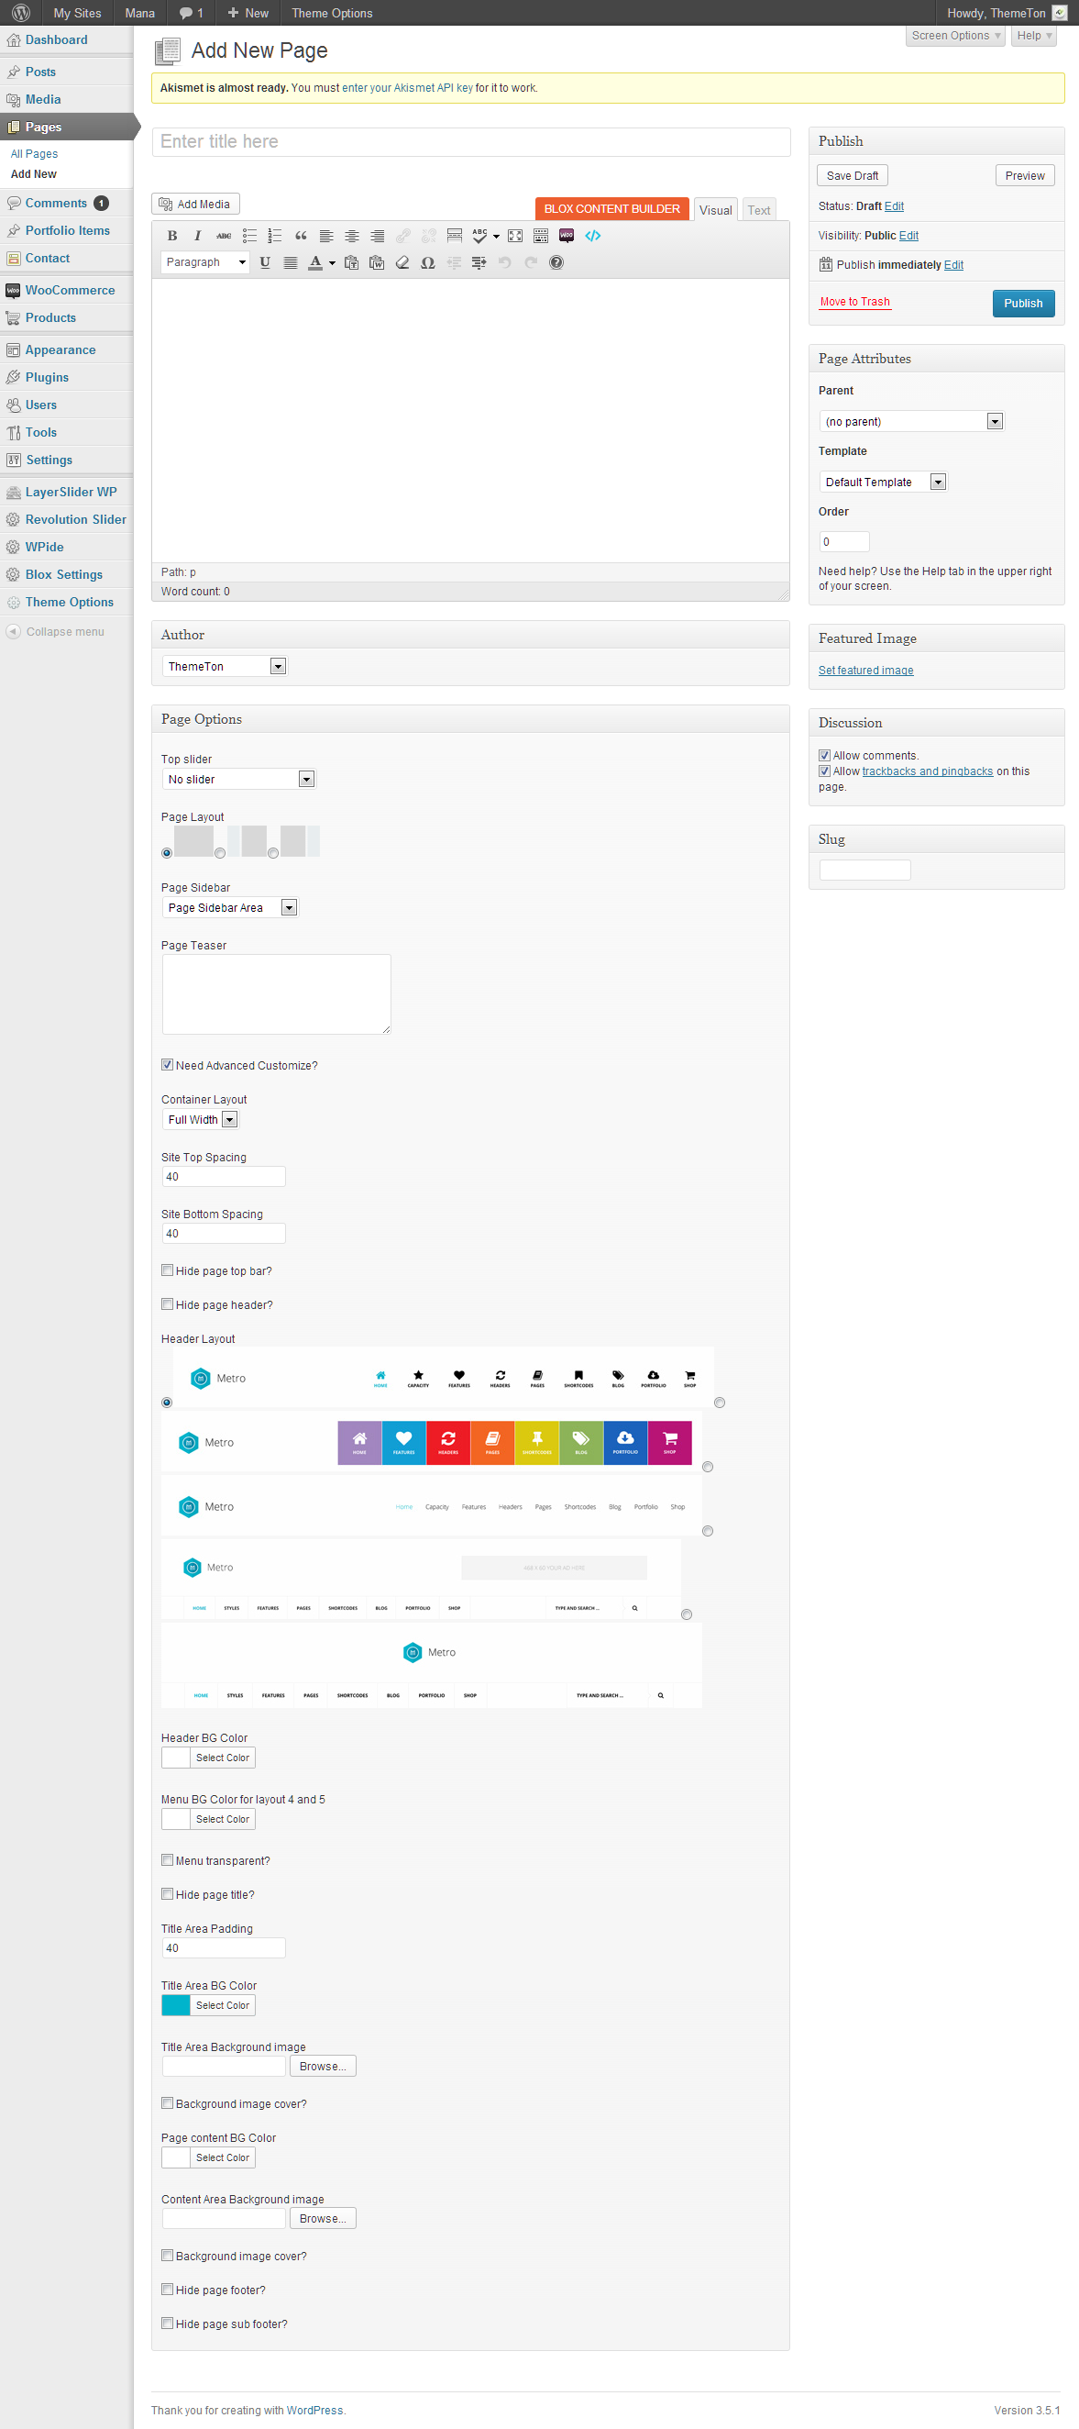Uncheck the Need Advanced Customize checkbox

(168, 1065)
